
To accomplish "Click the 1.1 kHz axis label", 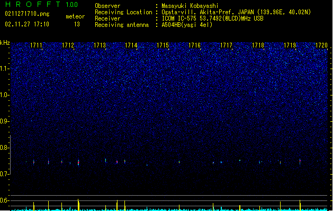I will click(x=4, y=69).
